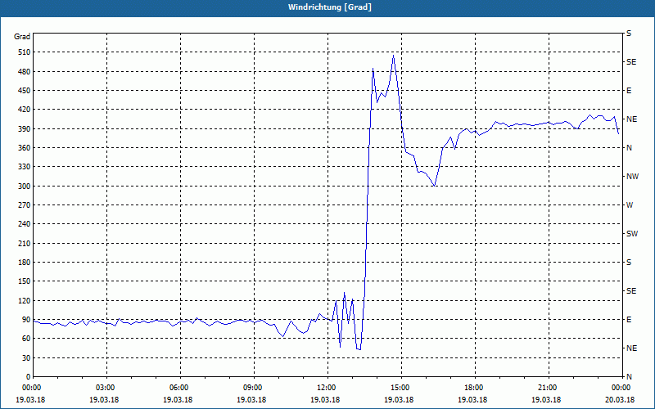Select the 510 value on the left axis
This screenshot has height=409, width=655.
point(25,52)
